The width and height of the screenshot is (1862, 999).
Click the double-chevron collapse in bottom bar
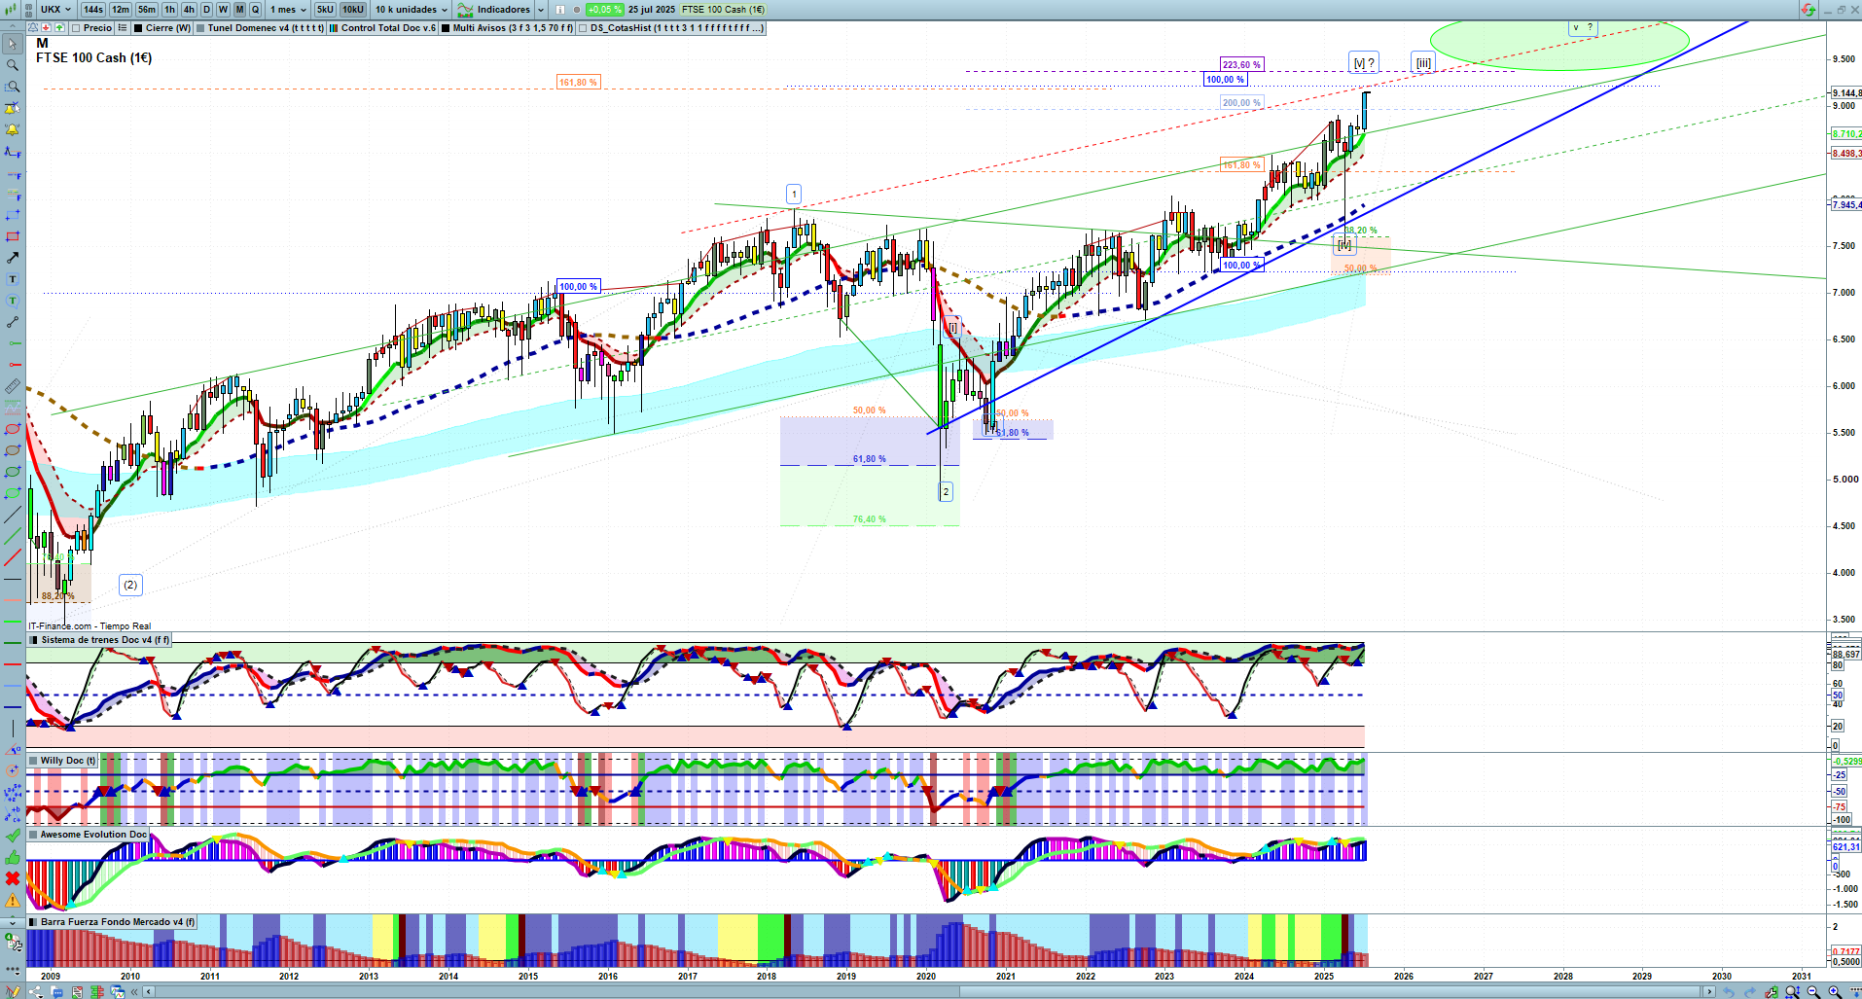(136, 991)
